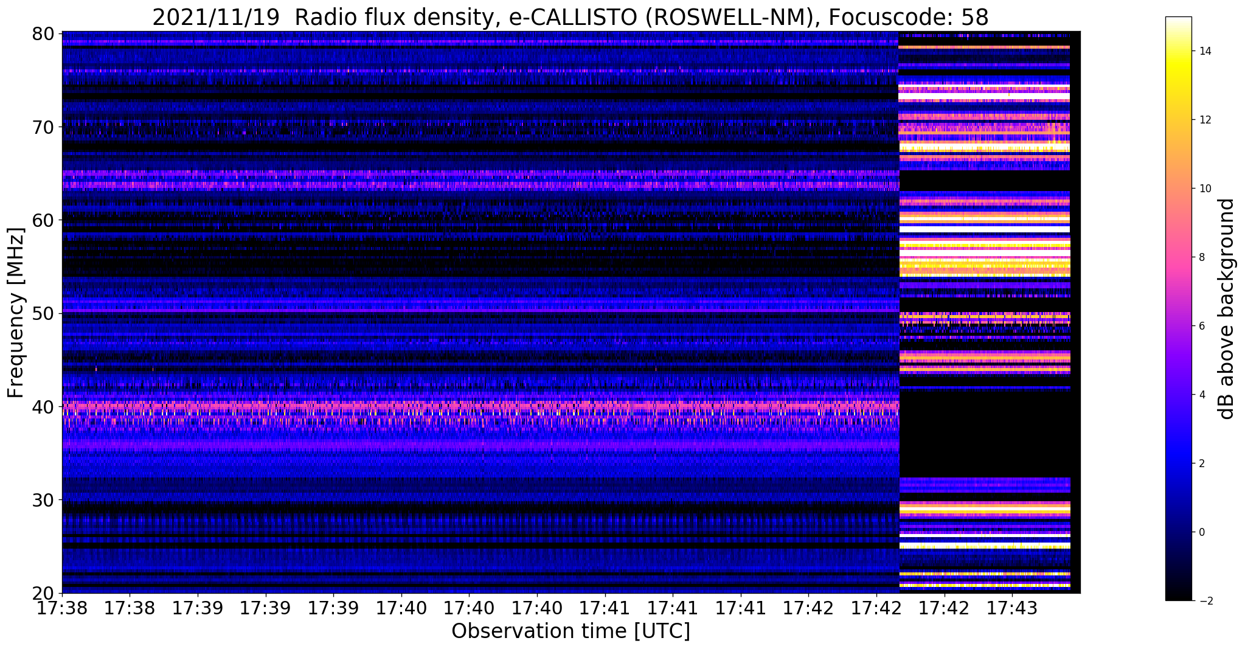Click the 12 tick on the colorbar

(1204, 120)
